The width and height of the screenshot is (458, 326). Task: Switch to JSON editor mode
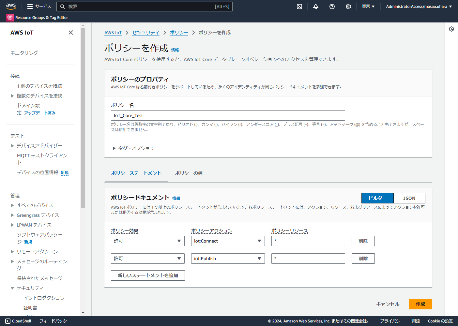(409, 198)
